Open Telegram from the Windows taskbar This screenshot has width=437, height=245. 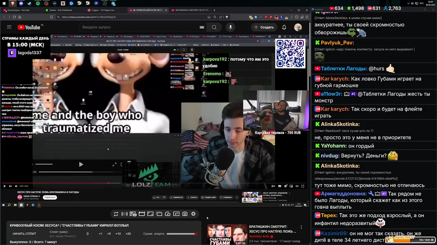[x=113, y=3]
